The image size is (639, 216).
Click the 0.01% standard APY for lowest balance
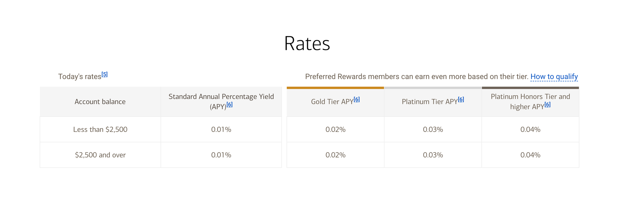[x=221, y=129]
